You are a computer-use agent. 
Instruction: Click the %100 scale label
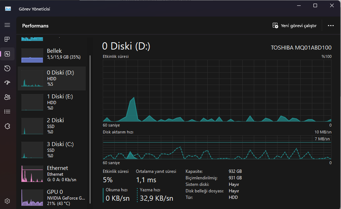(326, 56)
